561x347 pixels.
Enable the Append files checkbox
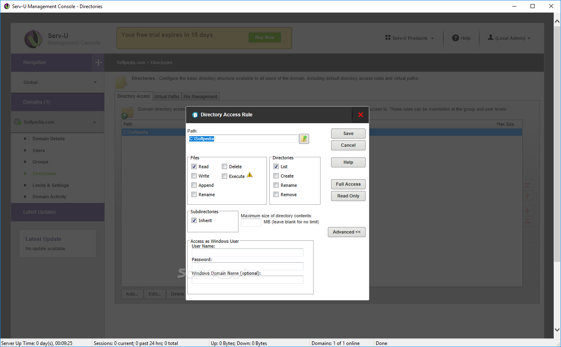(x=194, y=185)
